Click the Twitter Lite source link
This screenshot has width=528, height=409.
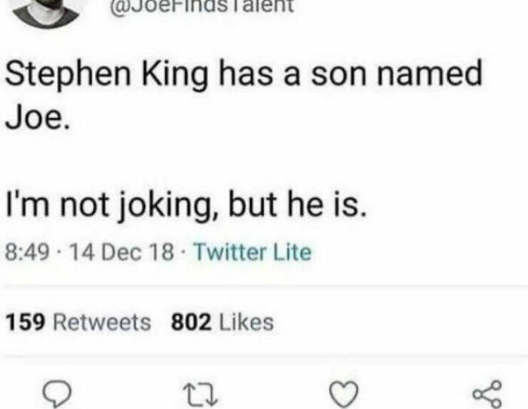pyautogui.click(x=253, y=253)
